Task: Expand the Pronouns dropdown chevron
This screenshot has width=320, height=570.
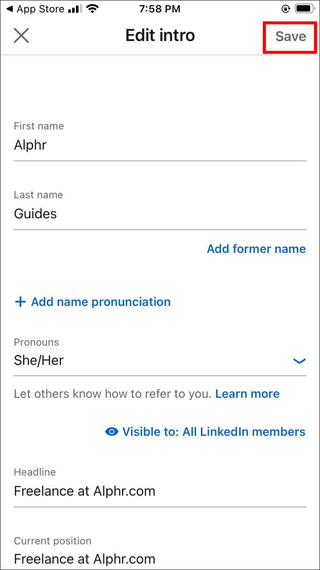Action: pyautogui.click(x=300, y=361)
